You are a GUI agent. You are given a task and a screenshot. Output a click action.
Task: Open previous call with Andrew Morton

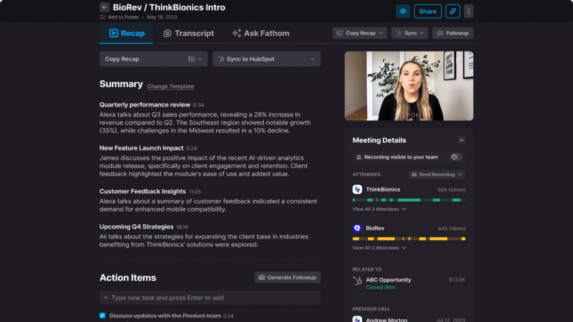[x=386, y=320]
